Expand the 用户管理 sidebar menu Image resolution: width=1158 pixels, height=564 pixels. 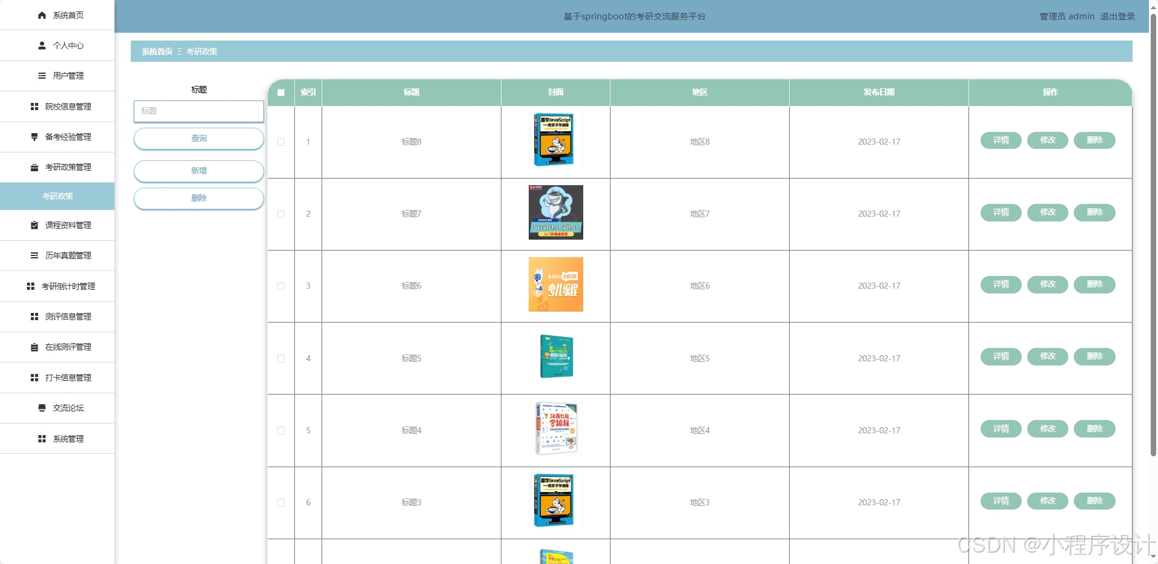(x=57, y=76)
